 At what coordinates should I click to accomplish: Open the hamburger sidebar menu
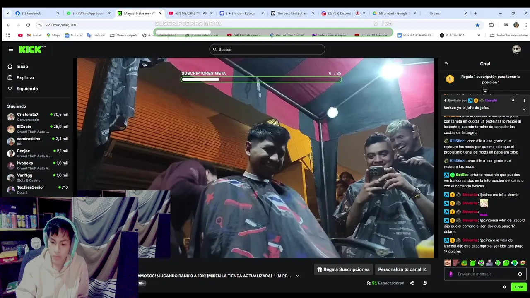point(11,50)
